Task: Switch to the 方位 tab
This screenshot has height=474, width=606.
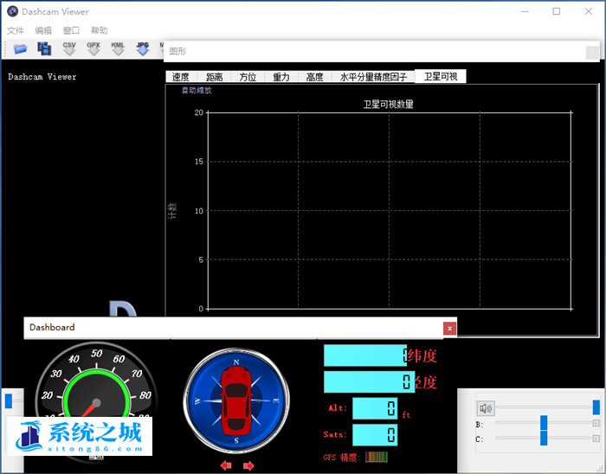Action: click(x=248, y=77)
